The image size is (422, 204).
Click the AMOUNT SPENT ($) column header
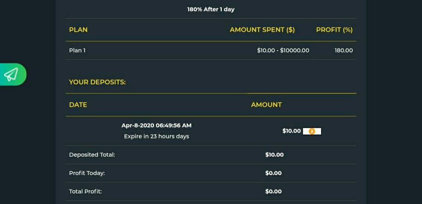tap(262, 30)
